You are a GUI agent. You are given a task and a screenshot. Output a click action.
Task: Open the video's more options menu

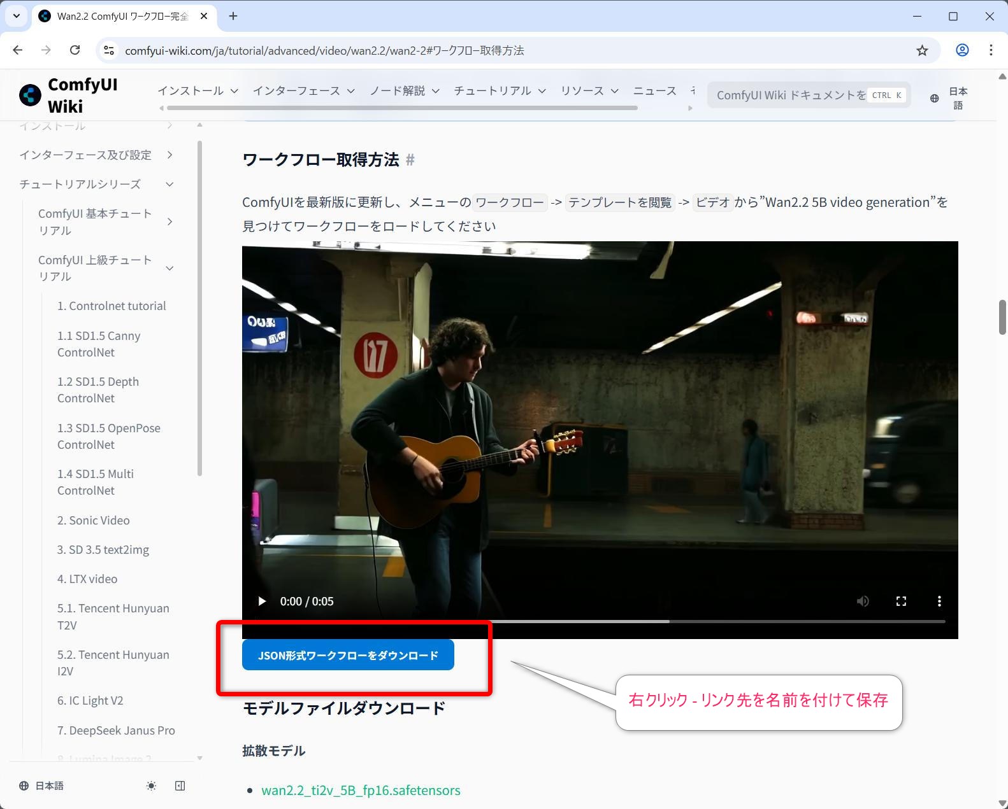click(x=939, y=601)
